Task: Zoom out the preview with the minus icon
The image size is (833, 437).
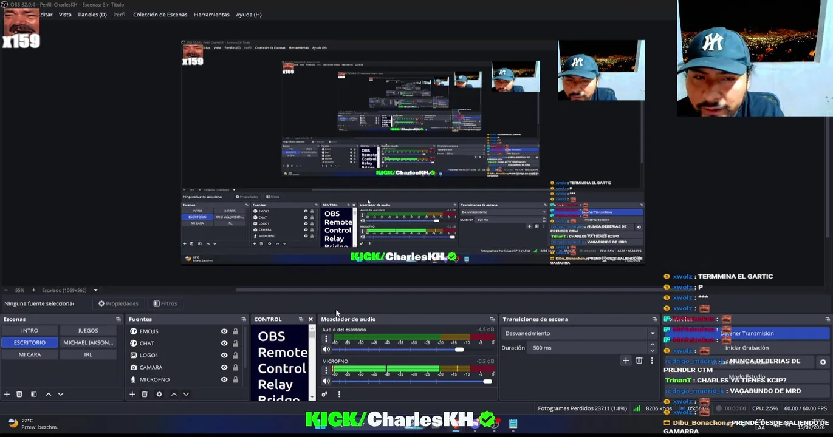Action: coord(6,290)
